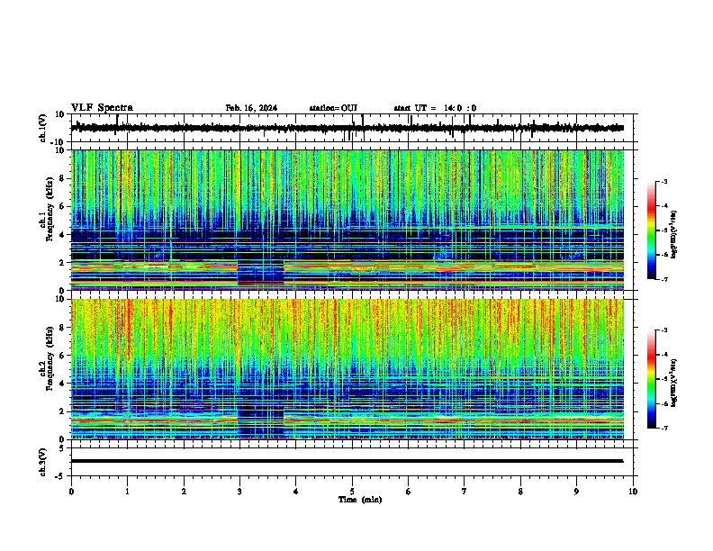Screen dimensions: 713x551
Task: Click the "ch.1(V)" waveform axis label
Action: pyautogui.click(x=43, y=128)
